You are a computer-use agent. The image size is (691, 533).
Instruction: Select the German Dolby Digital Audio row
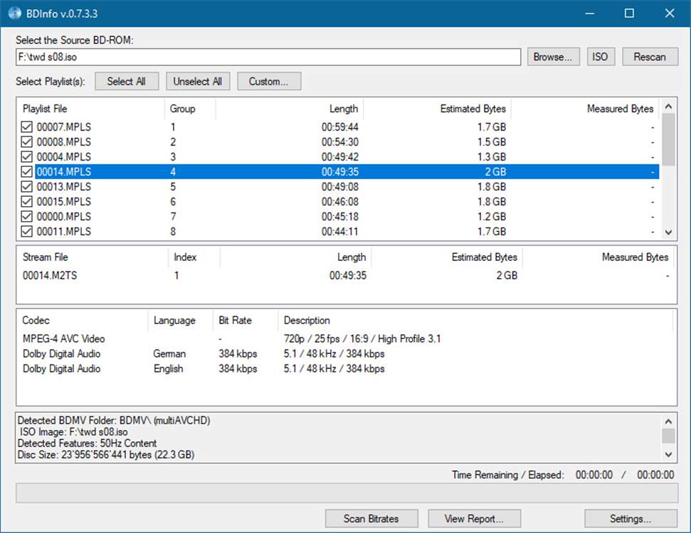click(x=346, y=354)
